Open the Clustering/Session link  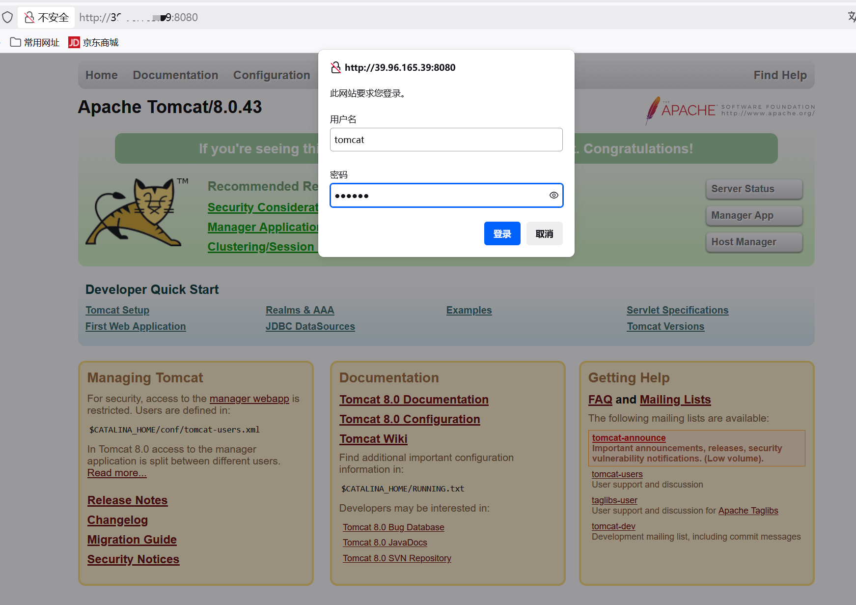point(263,247)
